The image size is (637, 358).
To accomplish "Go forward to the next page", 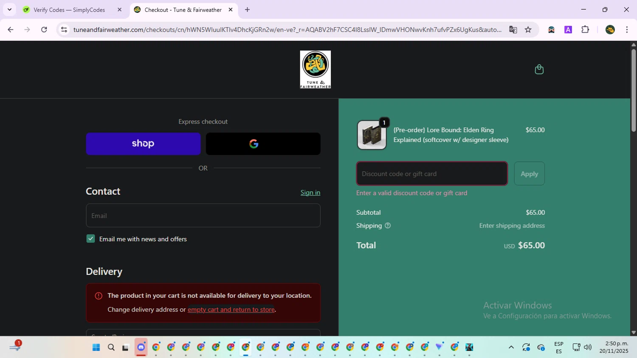I will click(x=27, y=30).
